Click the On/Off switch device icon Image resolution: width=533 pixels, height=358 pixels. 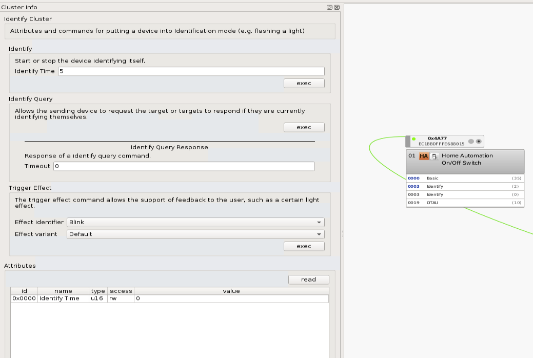pos(434,156)
